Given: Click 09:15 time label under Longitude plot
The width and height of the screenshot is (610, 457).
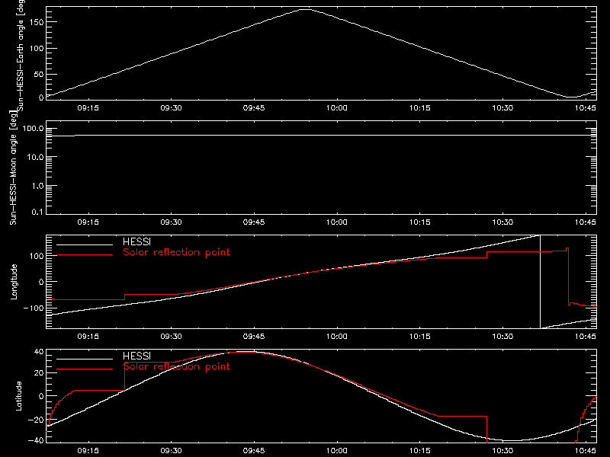Looking at the screenshot, I should [x=88, y=337].
